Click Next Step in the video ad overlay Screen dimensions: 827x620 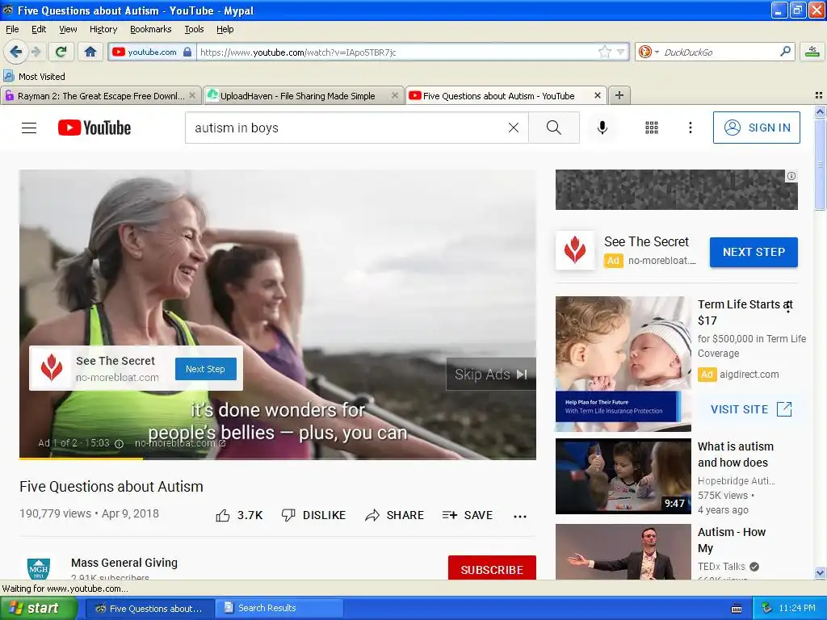205,369
